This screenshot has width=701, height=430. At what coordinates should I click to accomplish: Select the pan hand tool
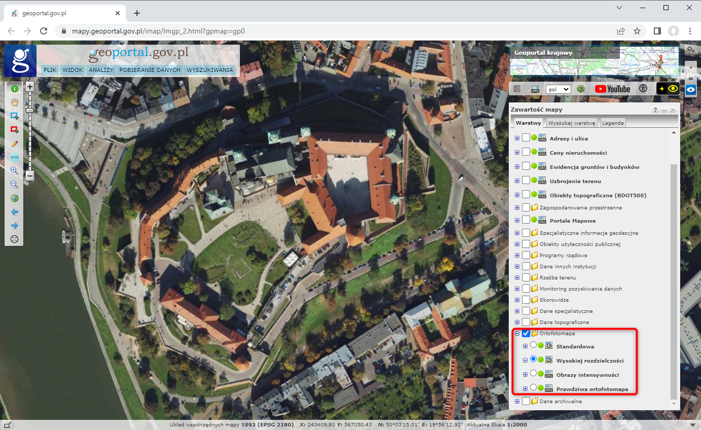14,102
